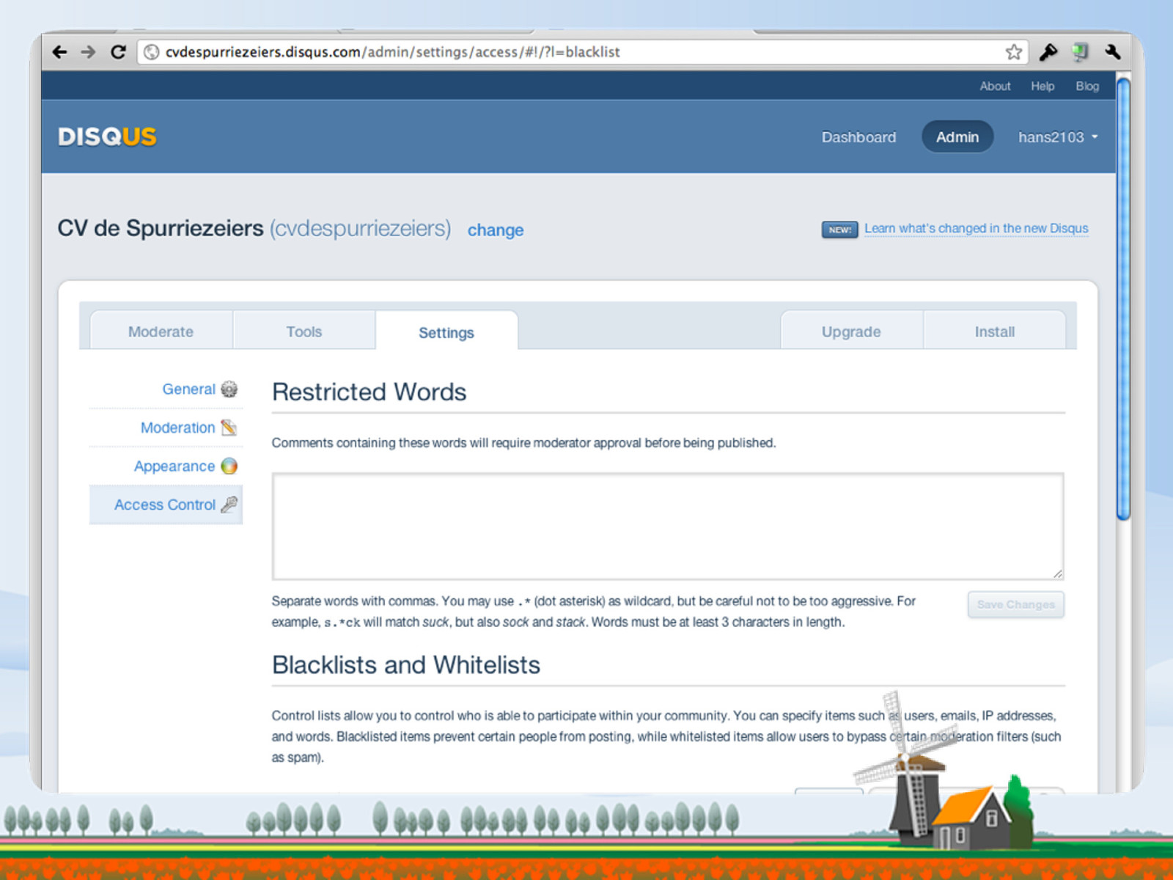Select the Restricted Words heading text

tap(369, 392)
